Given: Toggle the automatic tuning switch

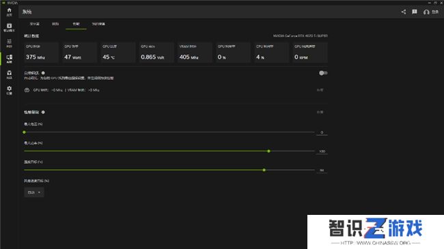Looking at the screenshot, I should coord(323,73).
